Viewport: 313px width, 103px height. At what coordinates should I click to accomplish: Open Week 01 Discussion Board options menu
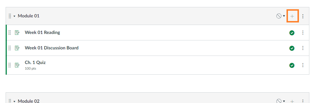tap(303, 48)
